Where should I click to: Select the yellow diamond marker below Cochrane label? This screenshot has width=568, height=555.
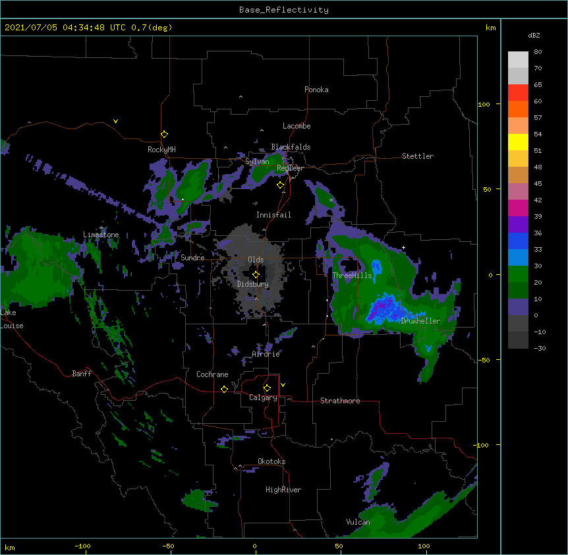point(224,389)
